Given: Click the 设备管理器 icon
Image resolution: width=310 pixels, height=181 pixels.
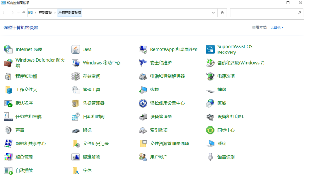Looking at the screenshot, I should point(143,117).
